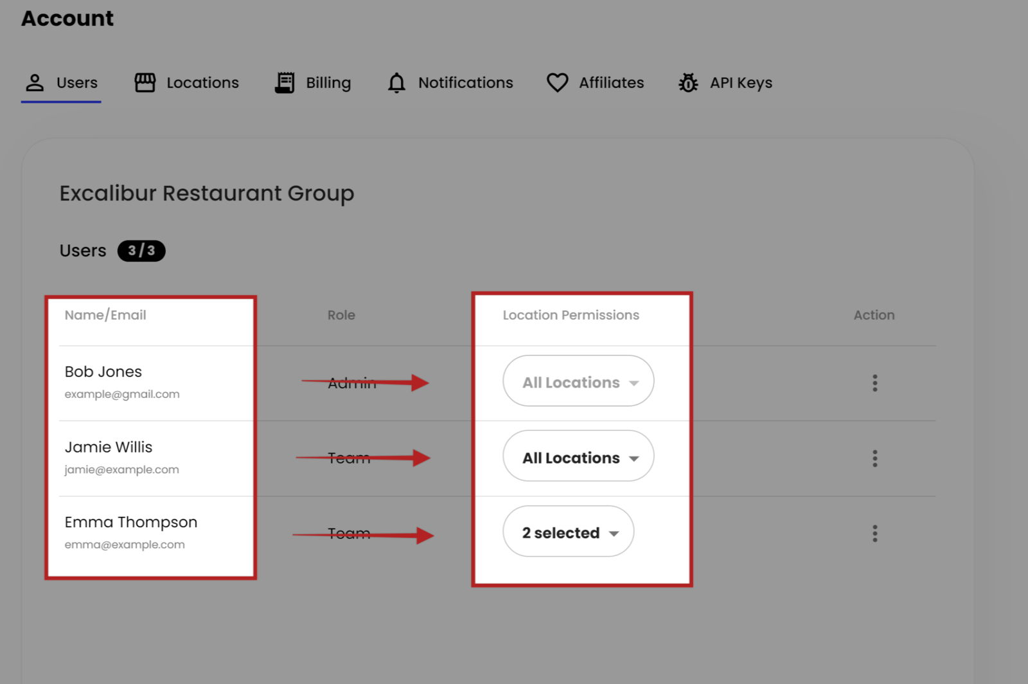Click jamie@example.com email address
The height and width of the screenshot is (684, 1028).
(x=122, y=470)
